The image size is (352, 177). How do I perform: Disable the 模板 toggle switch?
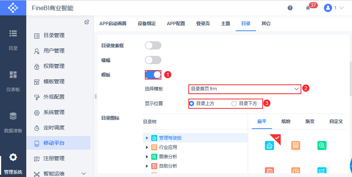tap(153, 75)
